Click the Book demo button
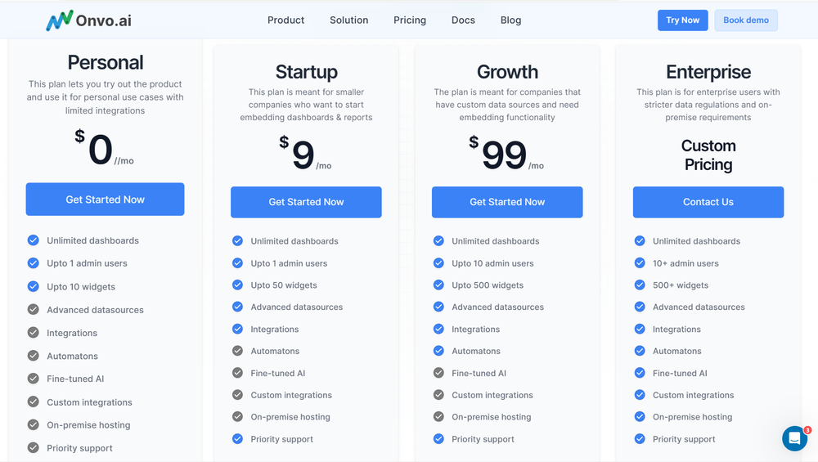Viewport: 818px width, 462px height. pyautogui.click(x=746, y=20)
